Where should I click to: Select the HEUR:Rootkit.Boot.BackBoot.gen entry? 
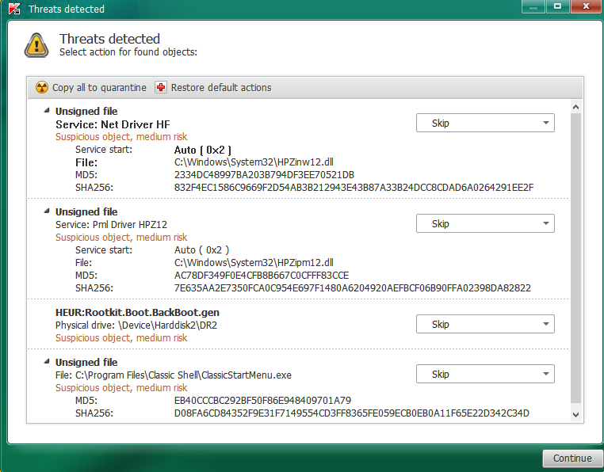[x=126, y=312]
